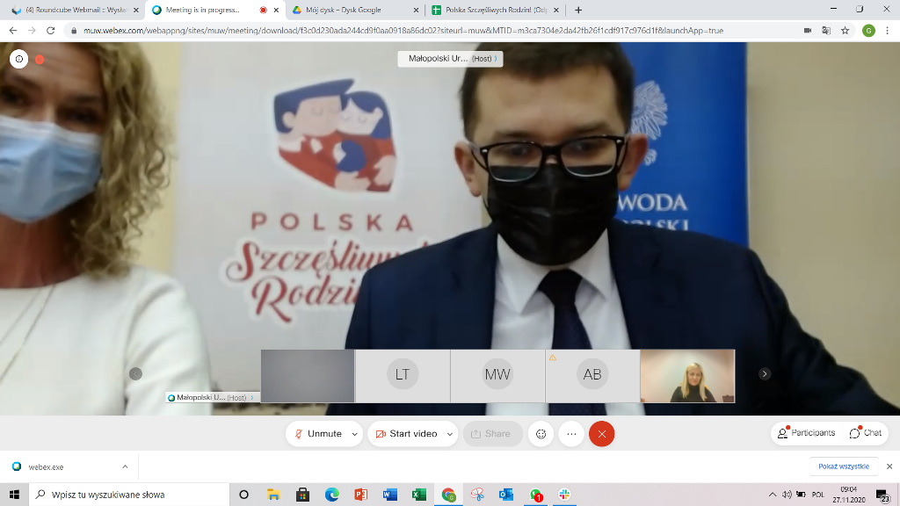Click the warning icon on AB thumbnail

tap(553, 358)
